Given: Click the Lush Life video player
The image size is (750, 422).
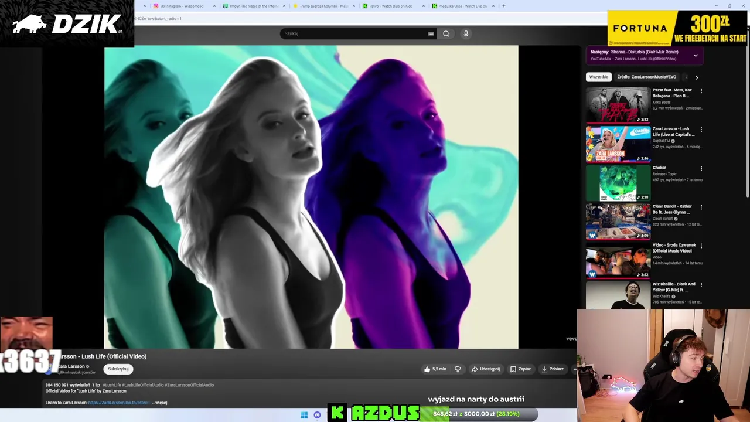Looking at the screenshot, I should point(311,197).
